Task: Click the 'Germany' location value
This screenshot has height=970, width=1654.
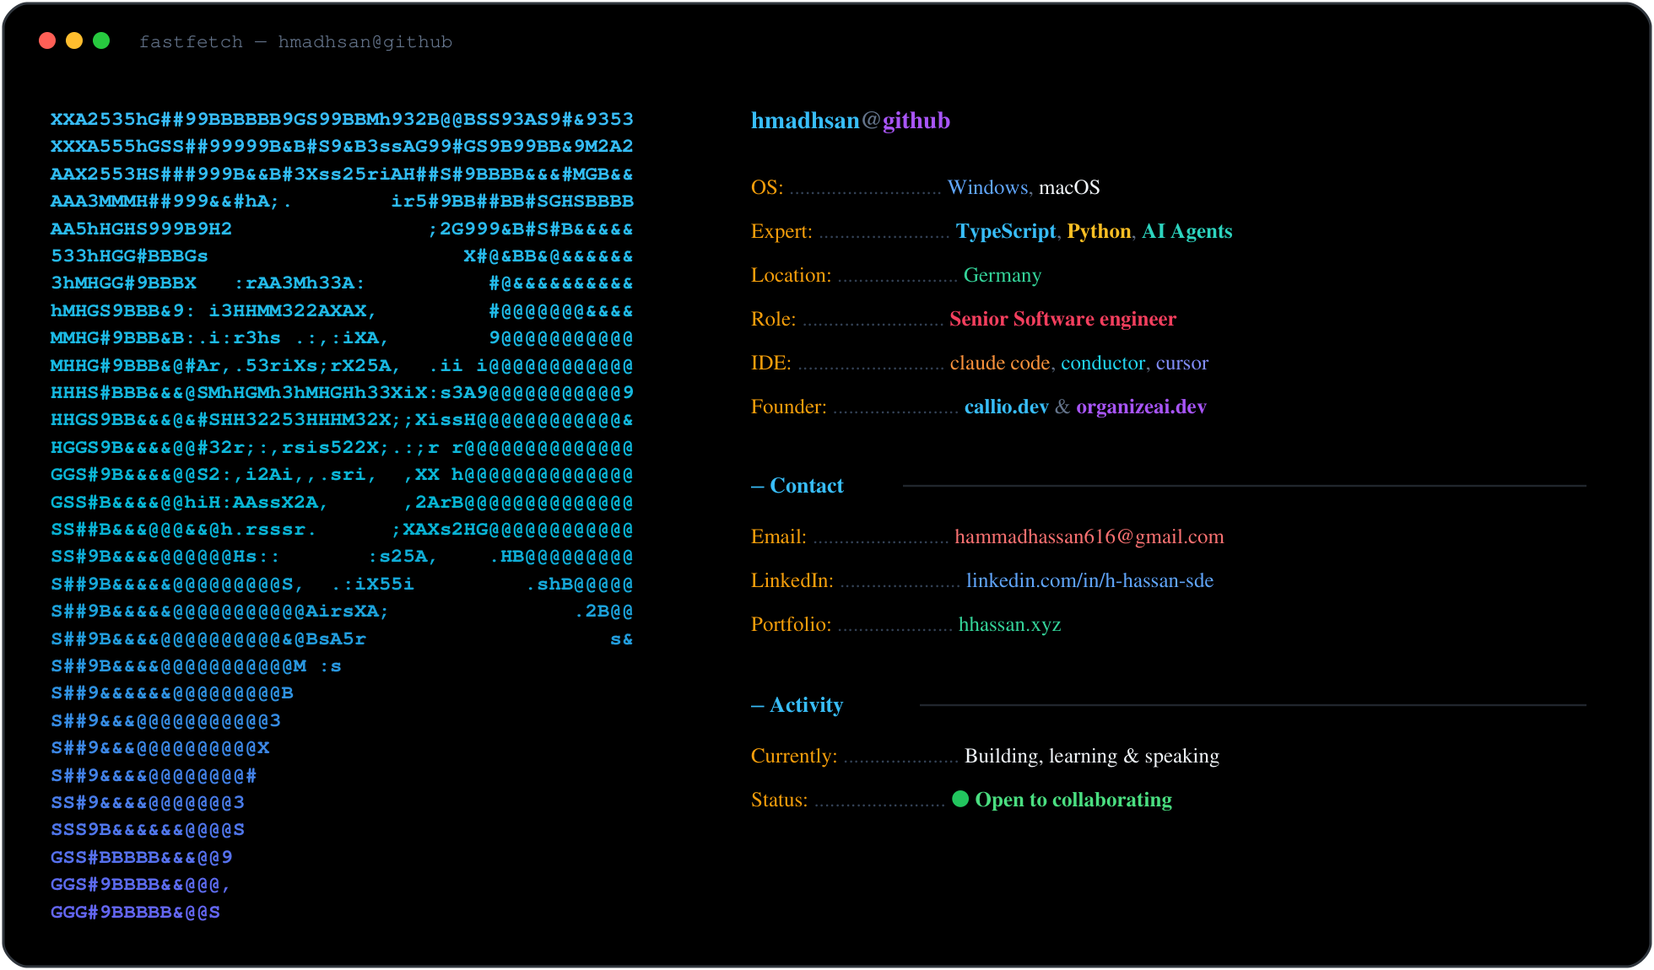Action: (1003, 275)
